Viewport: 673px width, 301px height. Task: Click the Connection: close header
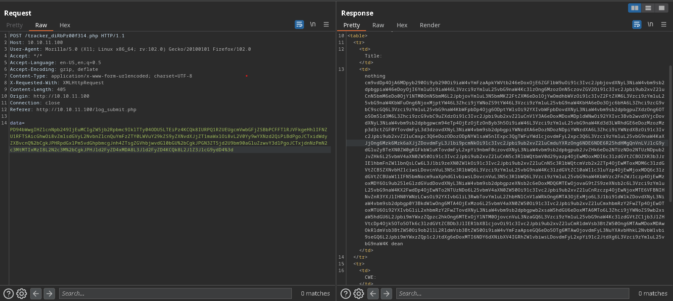coord(35,103)
